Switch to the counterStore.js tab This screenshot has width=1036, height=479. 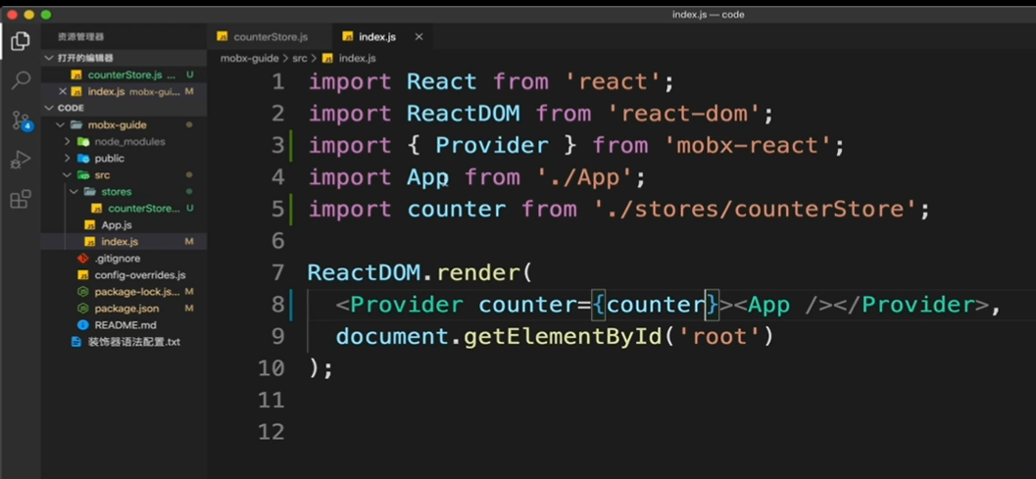coord(263,37)
